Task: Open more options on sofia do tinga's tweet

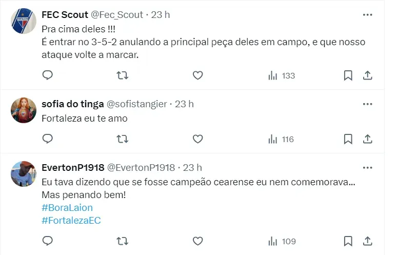Action: [x=367, y=104]
